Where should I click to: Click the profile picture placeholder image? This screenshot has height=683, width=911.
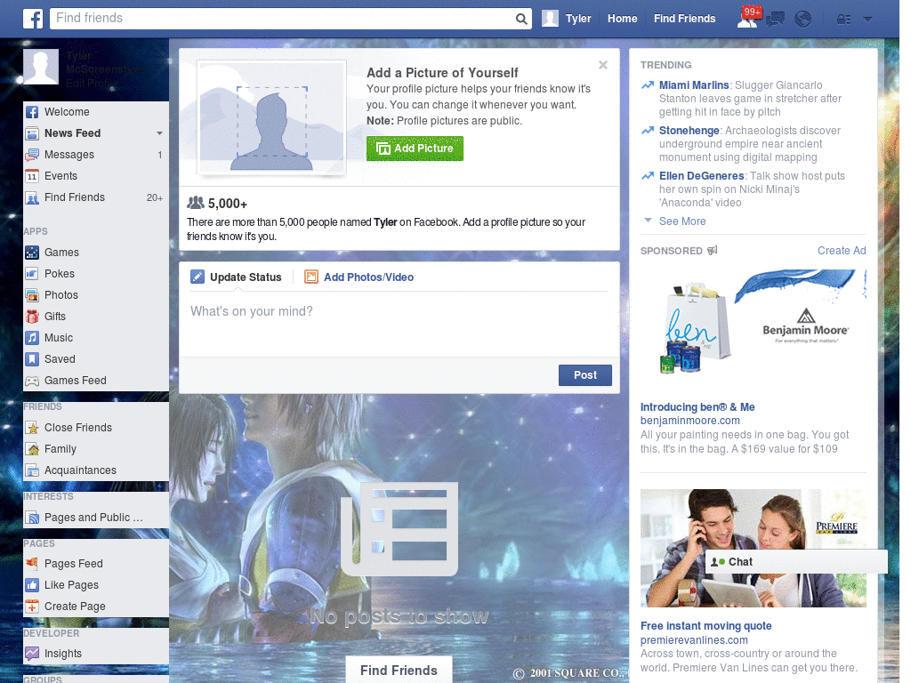(x=272, y=117)
